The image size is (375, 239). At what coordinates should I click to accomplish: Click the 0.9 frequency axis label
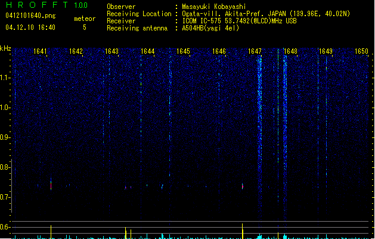pyautogui.click(x=5, y=137)
